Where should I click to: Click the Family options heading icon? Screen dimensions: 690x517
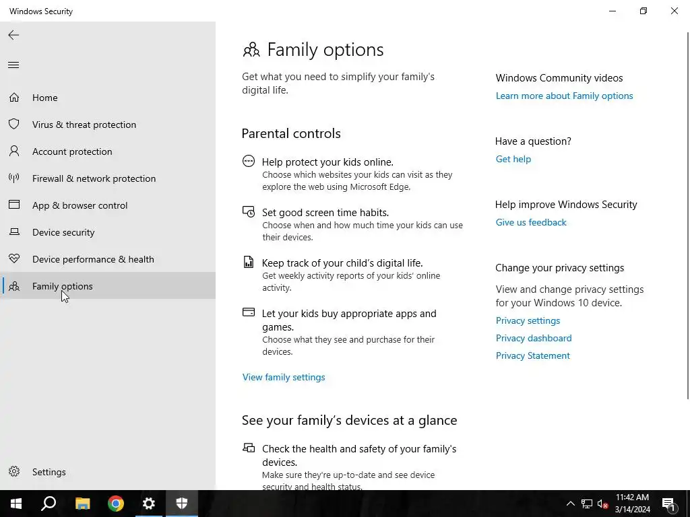(x=251, y=50)
